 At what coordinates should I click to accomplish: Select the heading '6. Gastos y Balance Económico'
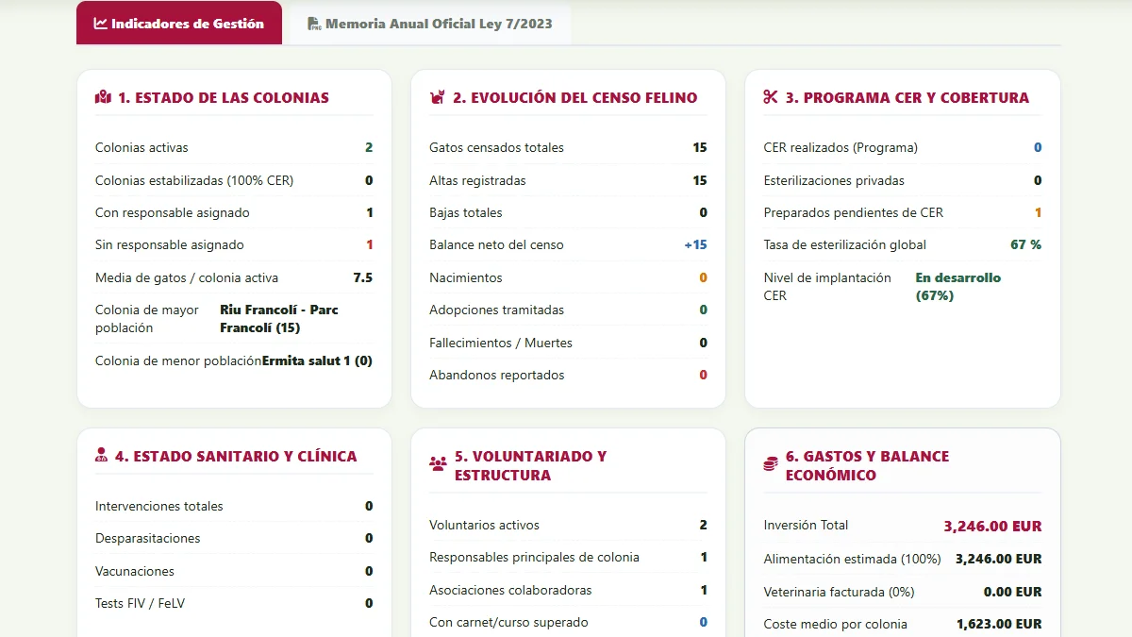click(x=868, y=465)
